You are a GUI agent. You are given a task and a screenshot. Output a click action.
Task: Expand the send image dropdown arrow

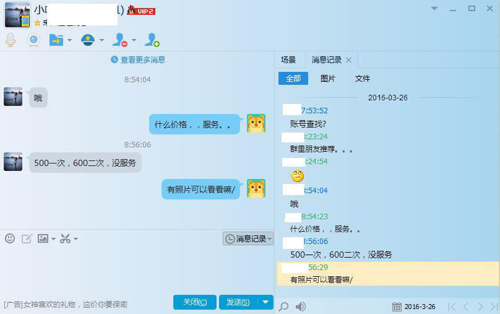(x=53, y=238)
